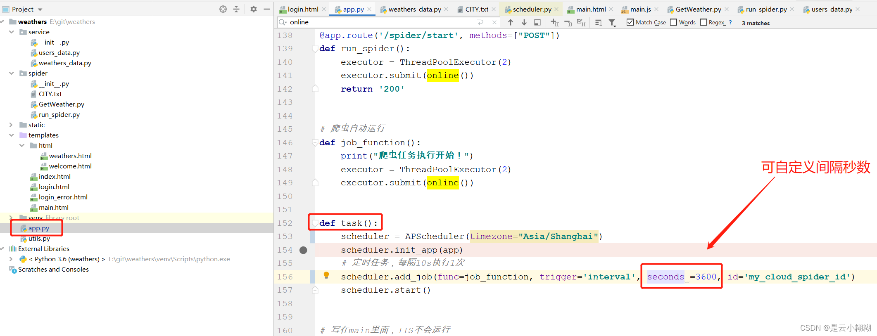Select all occurrences icon in find bar
Image resolution: width=877 pixels, height=336 pixels.
click(x=581, y=22)
